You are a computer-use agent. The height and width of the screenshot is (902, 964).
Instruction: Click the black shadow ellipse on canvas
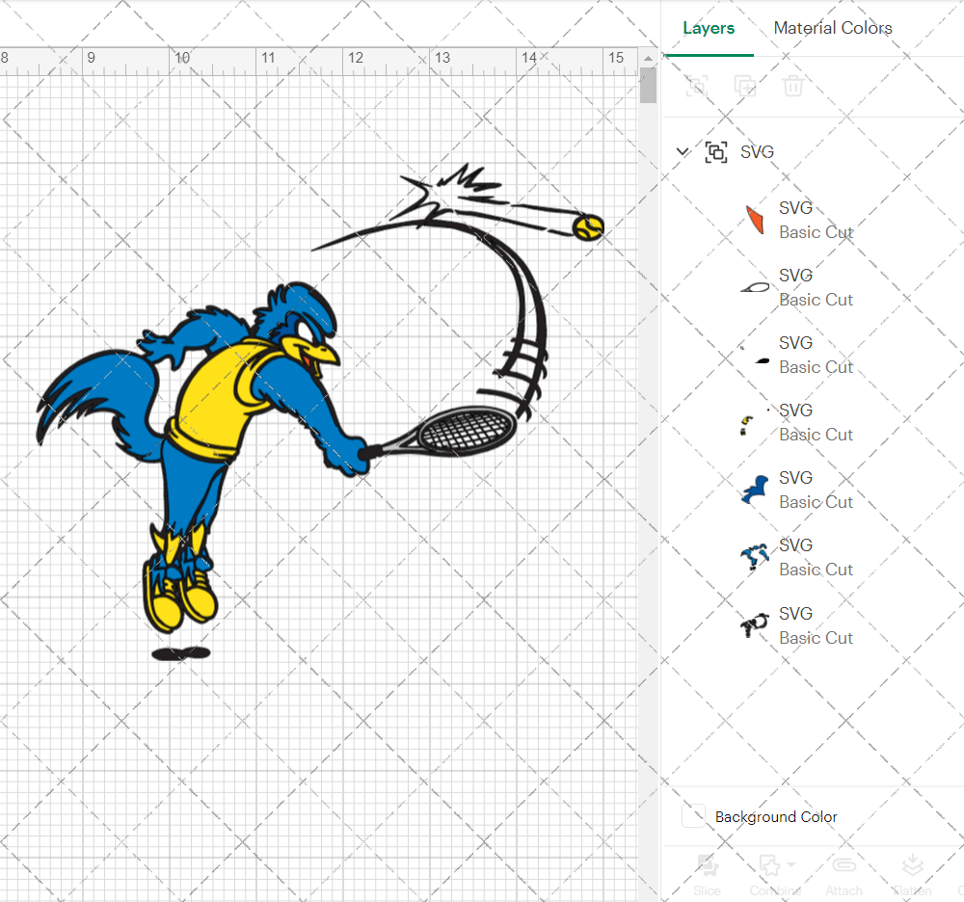pyautogui.click(x=181, y=653)
